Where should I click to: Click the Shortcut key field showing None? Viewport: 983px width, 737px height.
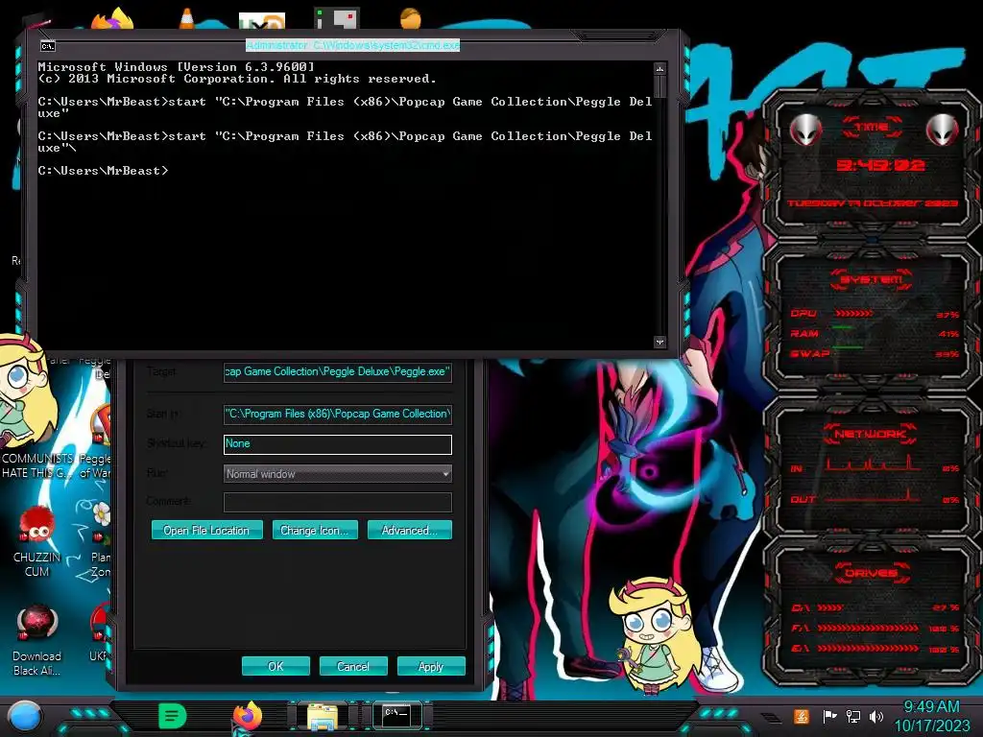point(337,443)
